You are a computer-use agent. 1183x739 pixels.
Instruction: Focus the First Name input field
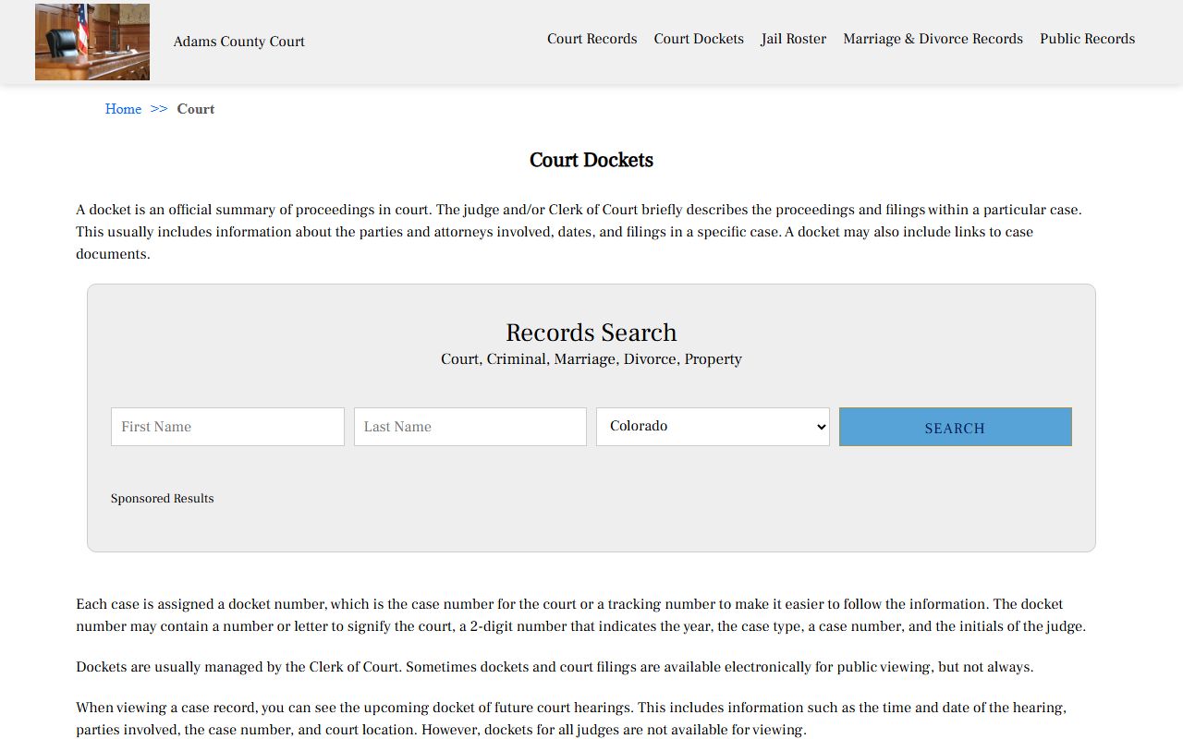click(x=227, y=427)
